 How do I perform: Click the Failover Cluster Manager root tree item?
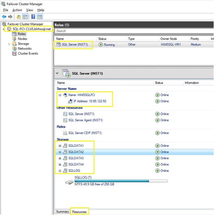point(25,24)
